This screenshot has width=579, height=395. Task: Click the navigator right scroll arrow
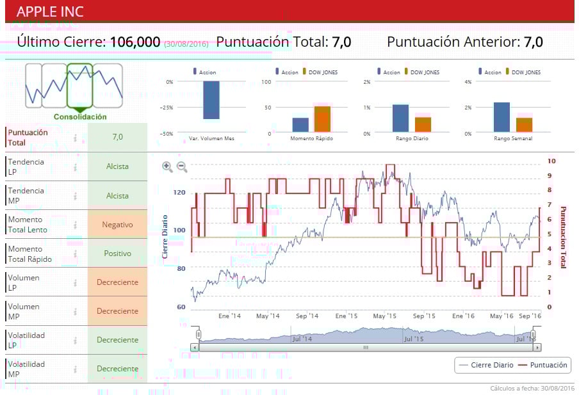pyautogui.click(x=537, y=348)
